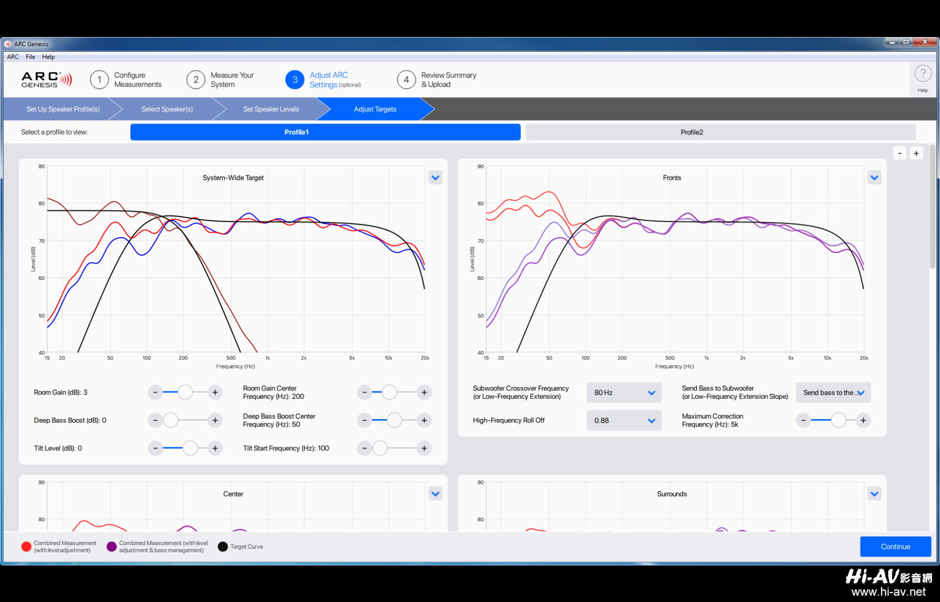The image size is (940, 602).
Task: Zoom in graphs with plus button
Action: [x=916, y=153]
